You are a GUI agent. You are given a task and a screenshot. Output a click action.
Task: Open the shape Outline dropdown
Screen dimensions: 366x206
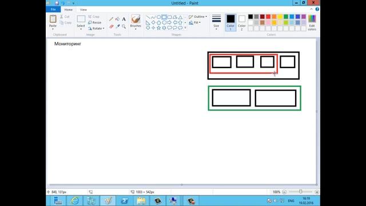pos(198,17)
